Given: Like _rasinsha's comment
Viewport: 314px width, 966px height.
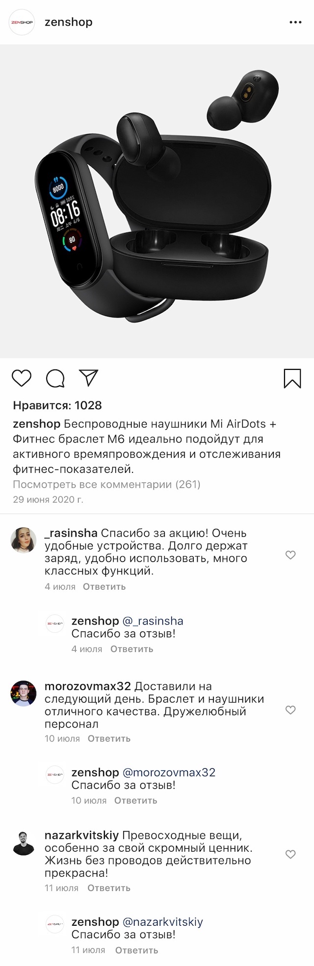Looking at the screenshot, I should pos(290,555).
